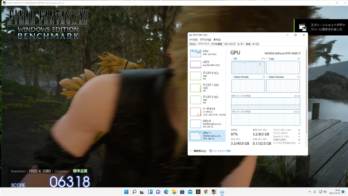This screenshot has height=196, width=348.
Task: Open the Windows Start menu
Action: [x=126, y=192]
